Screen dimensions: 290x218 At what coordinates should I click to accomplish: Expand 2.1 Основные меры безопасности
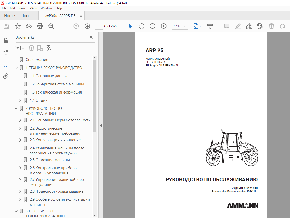click(x=20, y=120)
